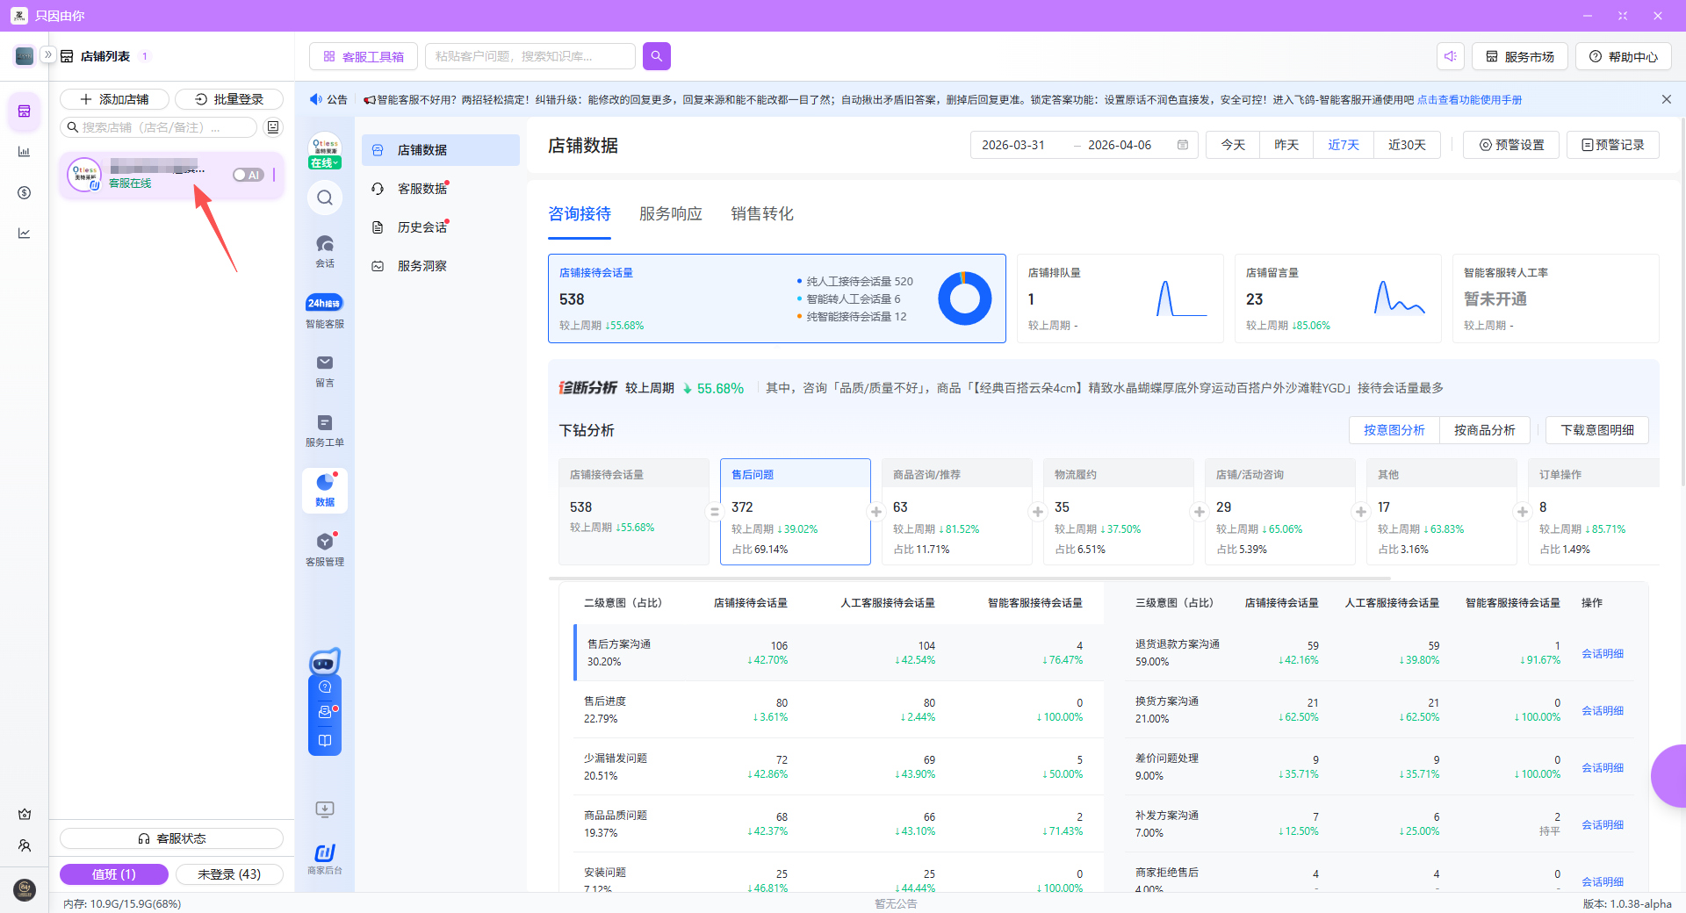Open 预警设置 alert settings
Screen dimensions: 1686x913
pos(1511,145)
